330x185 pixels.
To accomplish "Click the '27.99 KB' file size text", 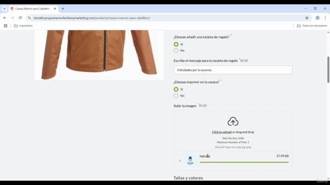I will (283, 156).
